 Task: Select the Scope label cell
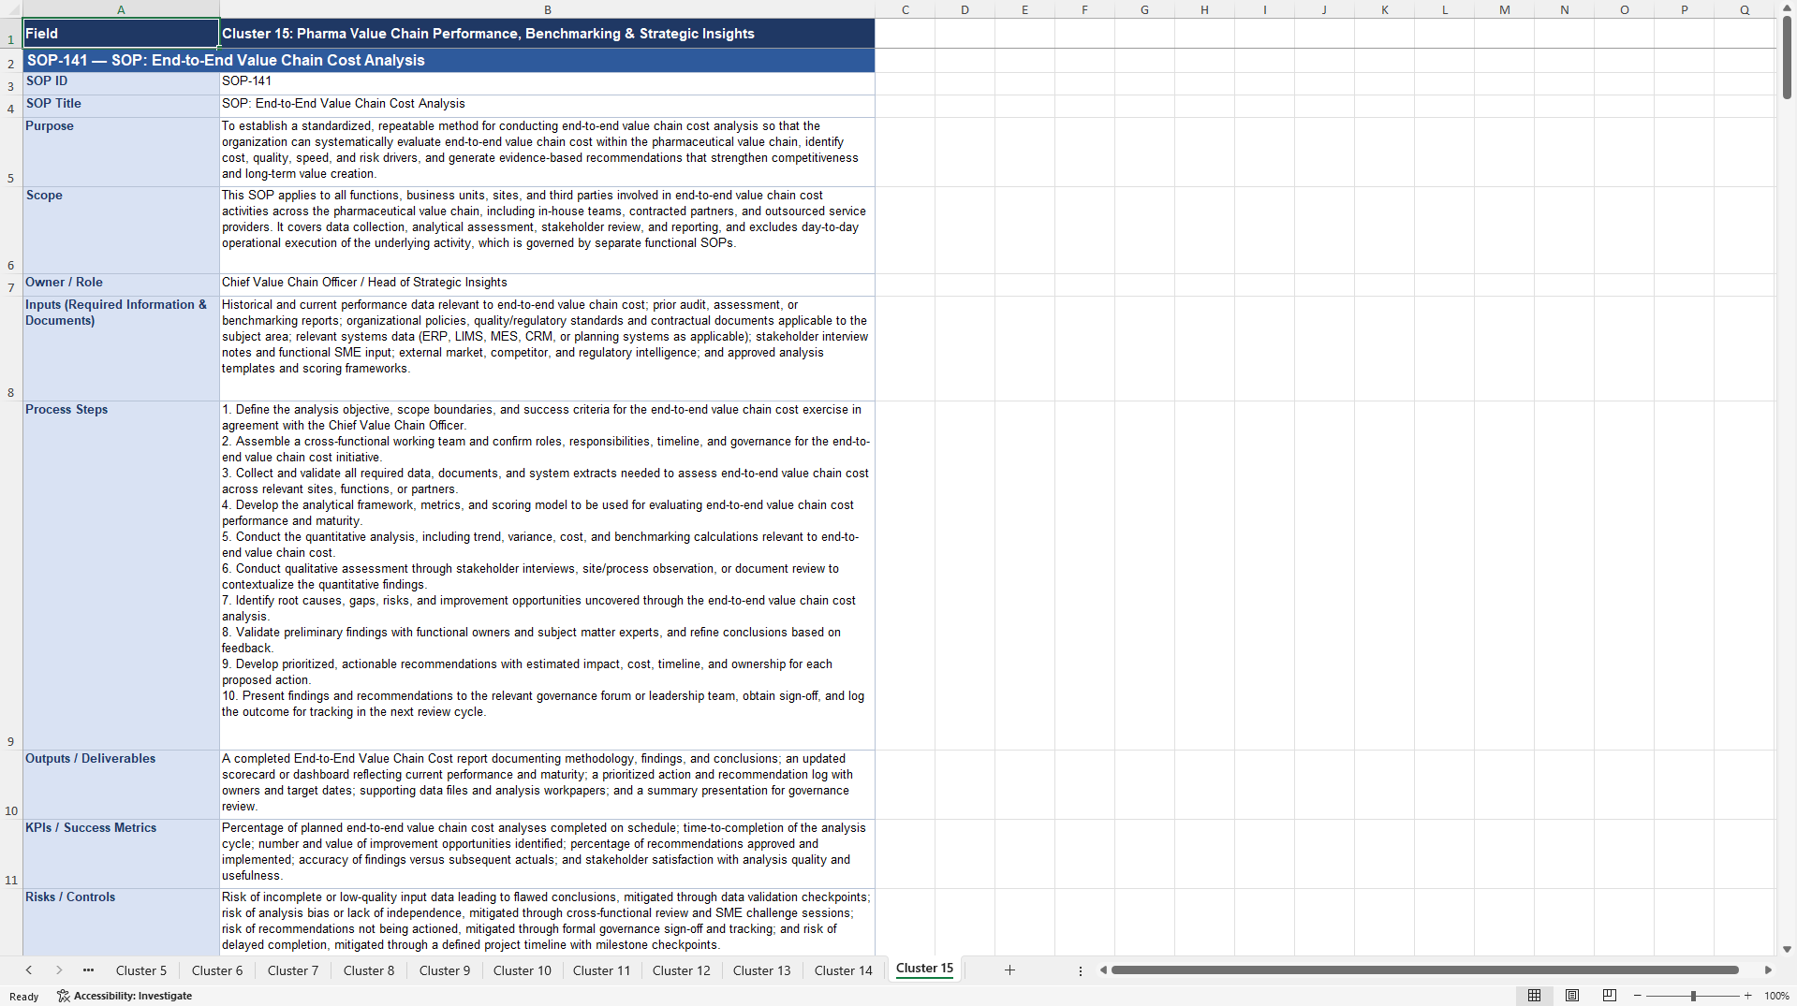121,230
